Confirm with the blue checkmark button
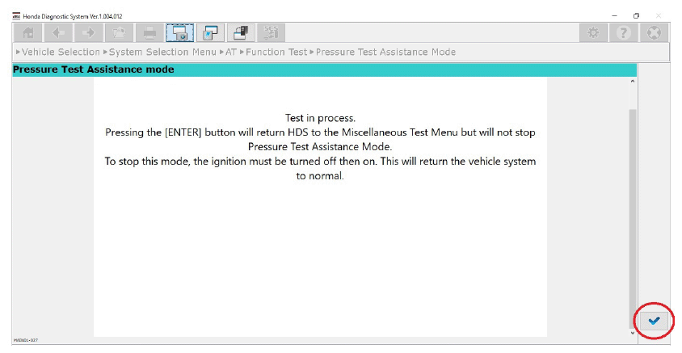The image size is (682, 353). 654,321
